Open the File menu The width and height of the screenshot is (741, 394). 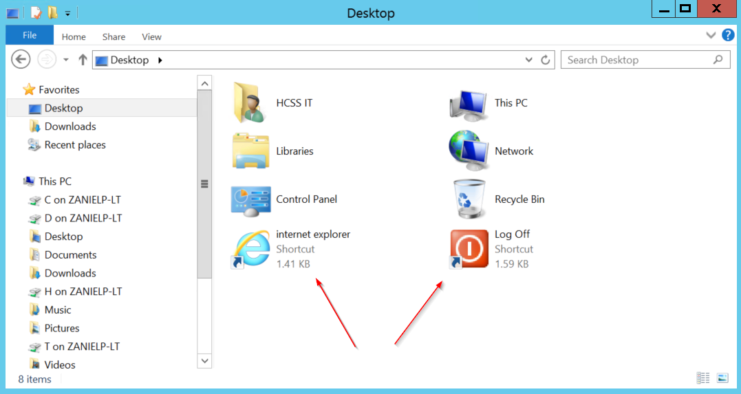(30, 35)
